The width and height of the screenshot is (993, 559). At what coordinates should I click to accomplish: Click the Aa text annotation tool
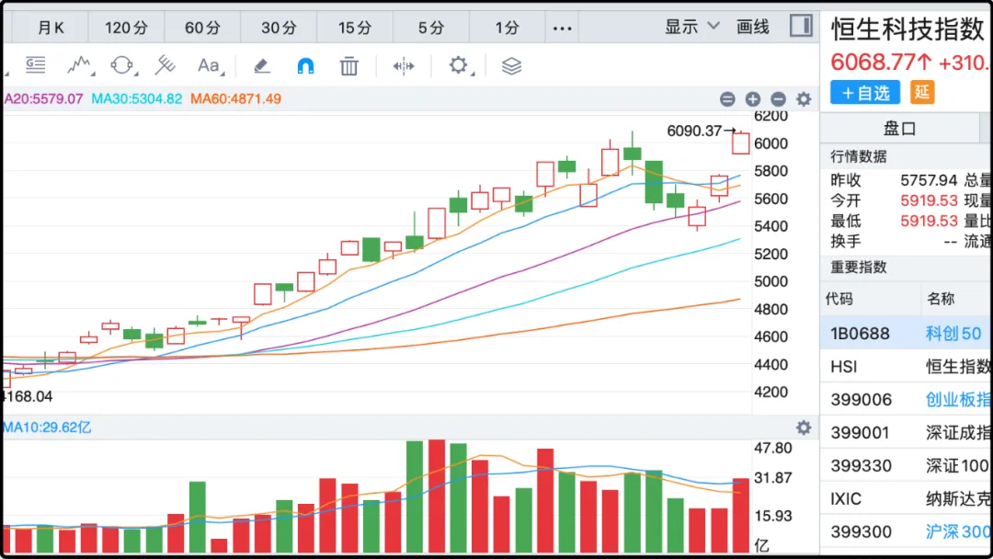tap(209, 65)
